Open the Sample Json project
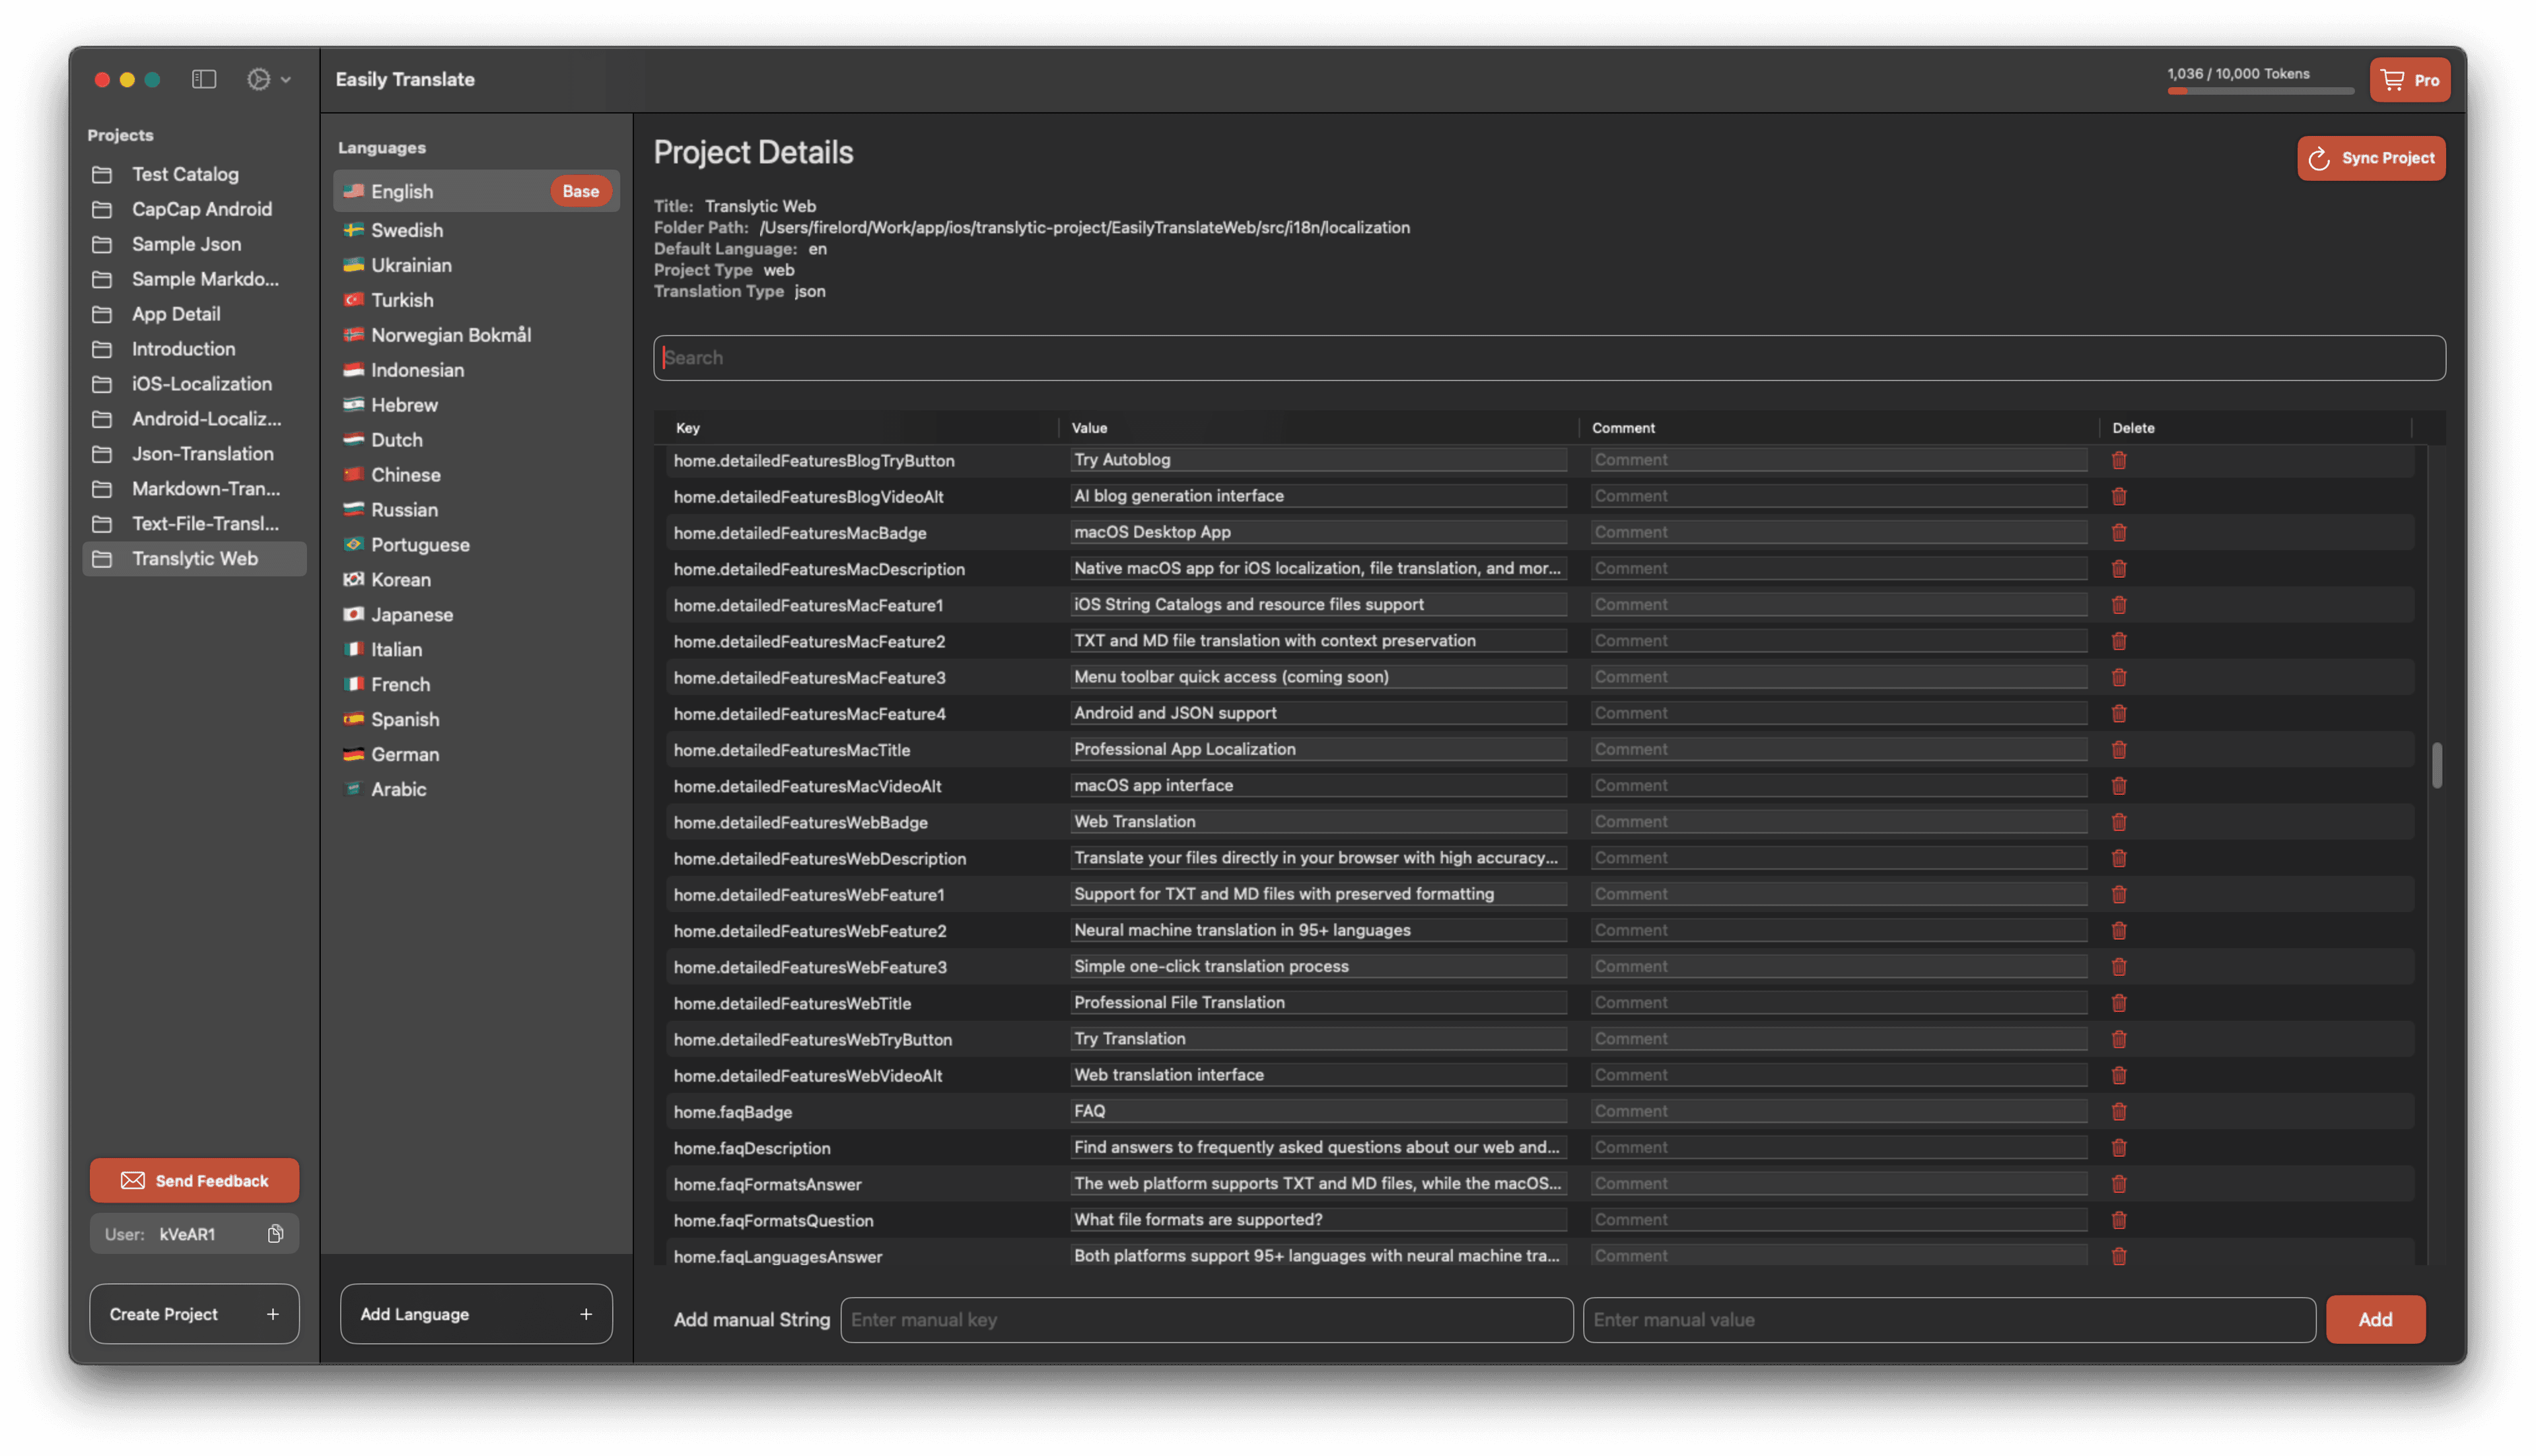The image size is (2536, 1456). pyautogui.click(x=194, y=244)
